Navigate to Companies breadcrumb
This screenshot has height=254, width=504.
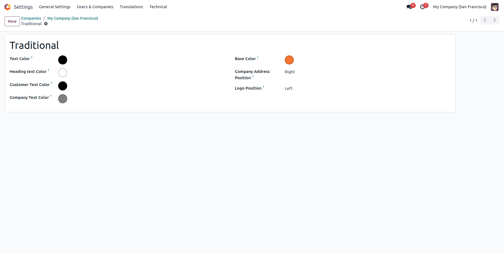31,18
